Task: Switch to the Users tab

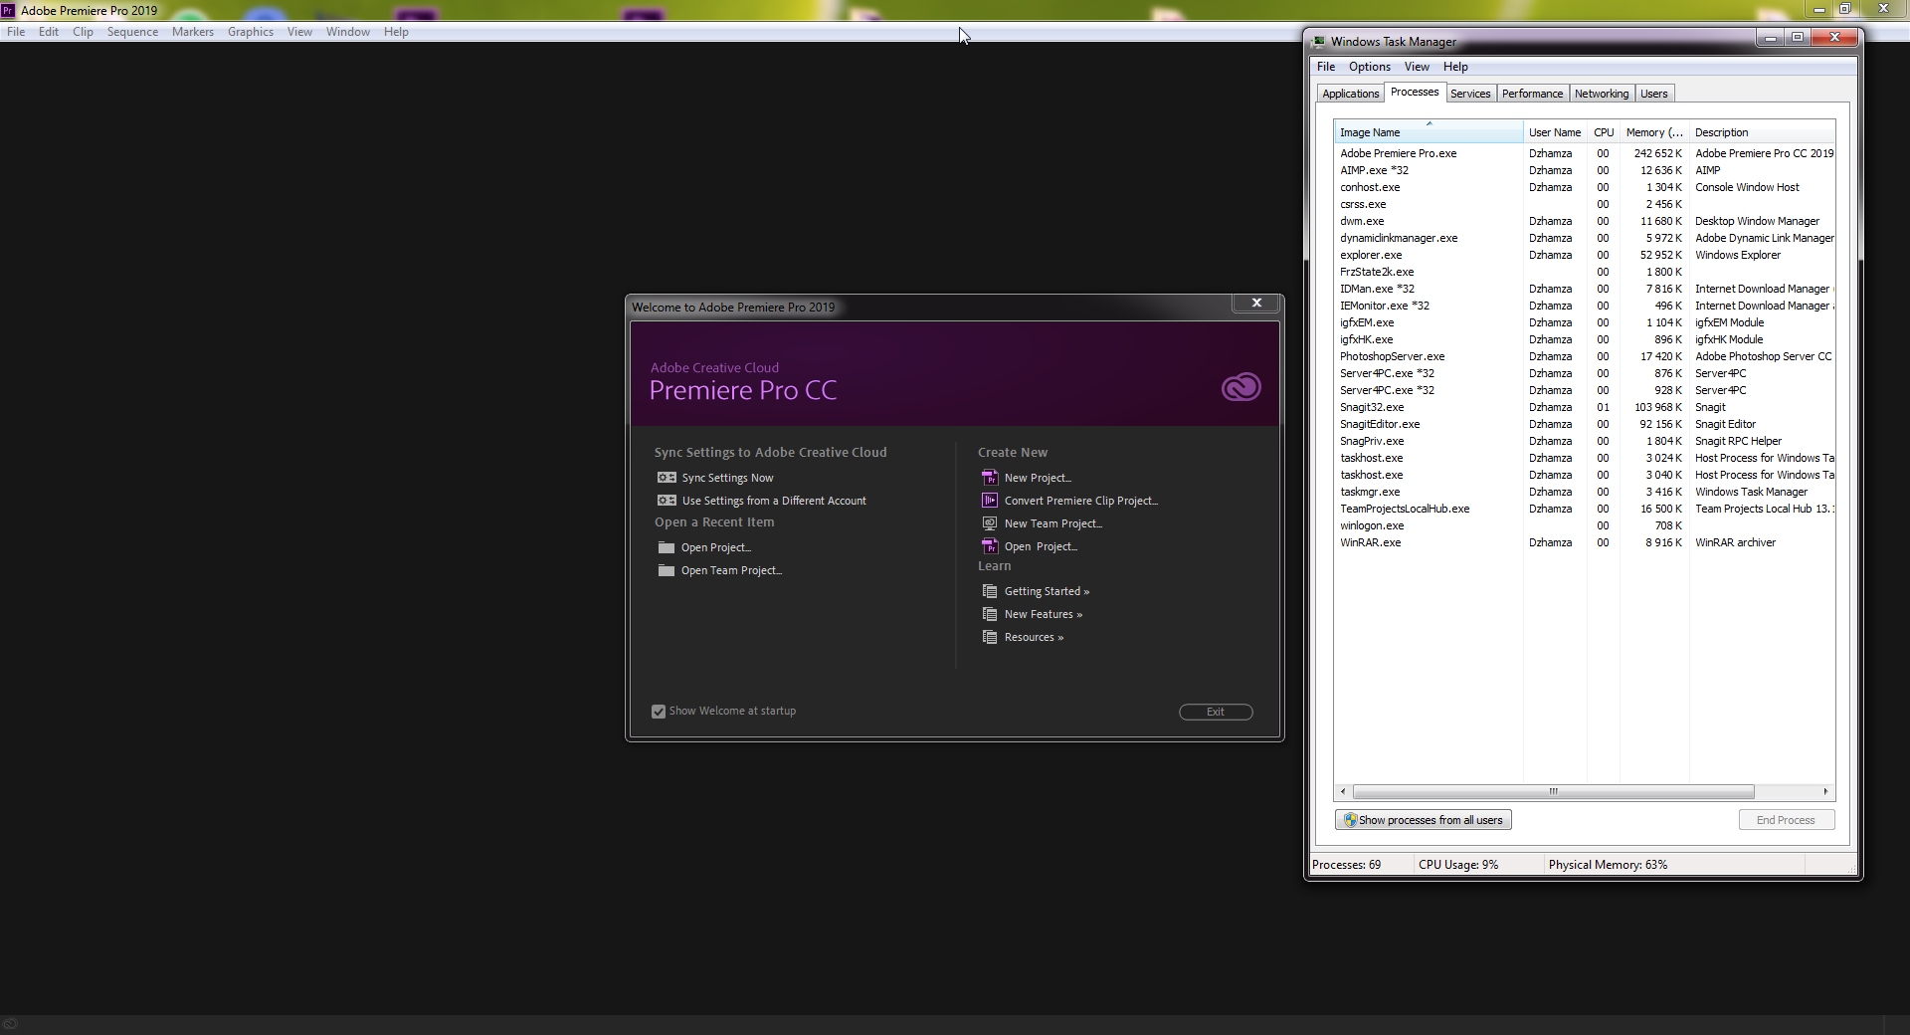Action: point(1653,94)
